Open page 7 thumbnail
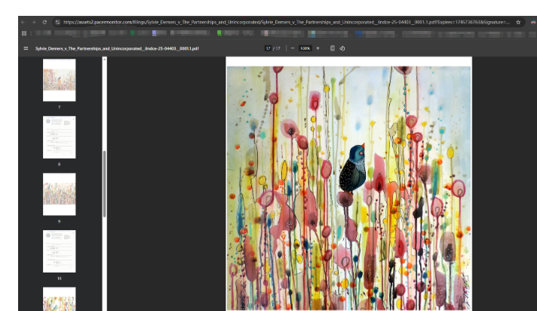 [x=60, y=80]
